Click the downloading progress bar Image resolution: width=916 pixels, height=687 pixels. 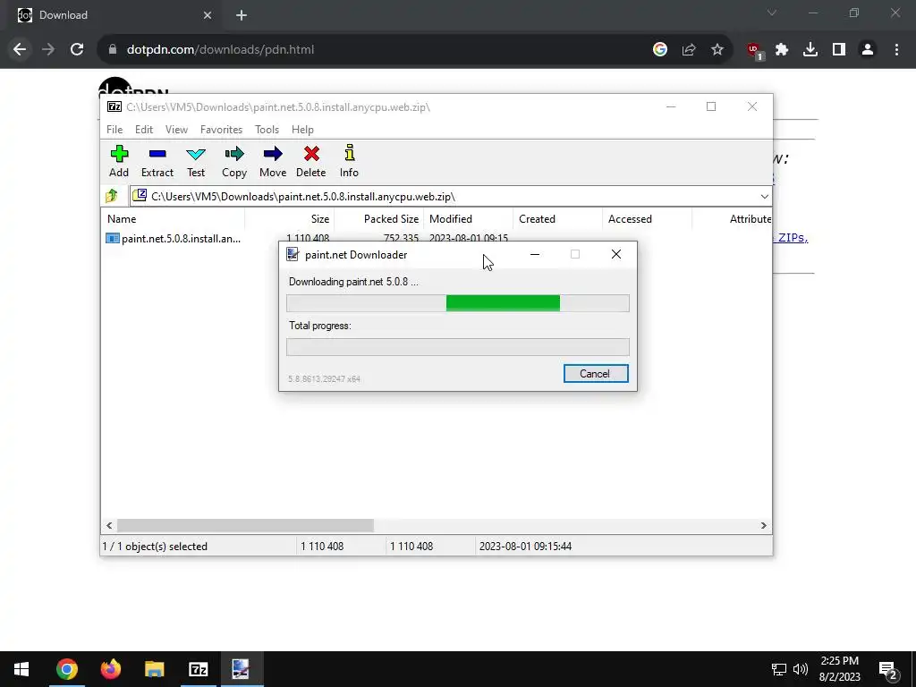coord(458,303)
